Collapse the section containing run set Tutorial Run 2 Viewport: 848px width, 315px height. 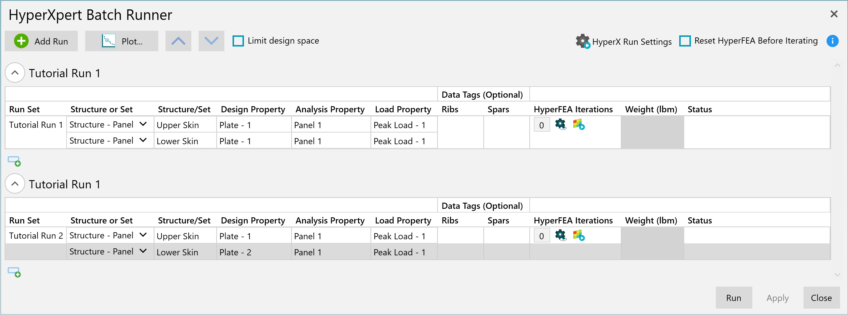click(x=15, y=184)
